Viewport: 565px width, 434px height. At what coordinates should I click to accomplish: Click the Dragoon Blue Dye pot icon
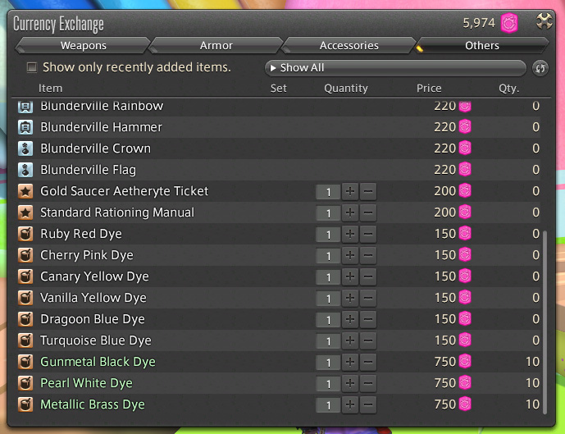25,319
